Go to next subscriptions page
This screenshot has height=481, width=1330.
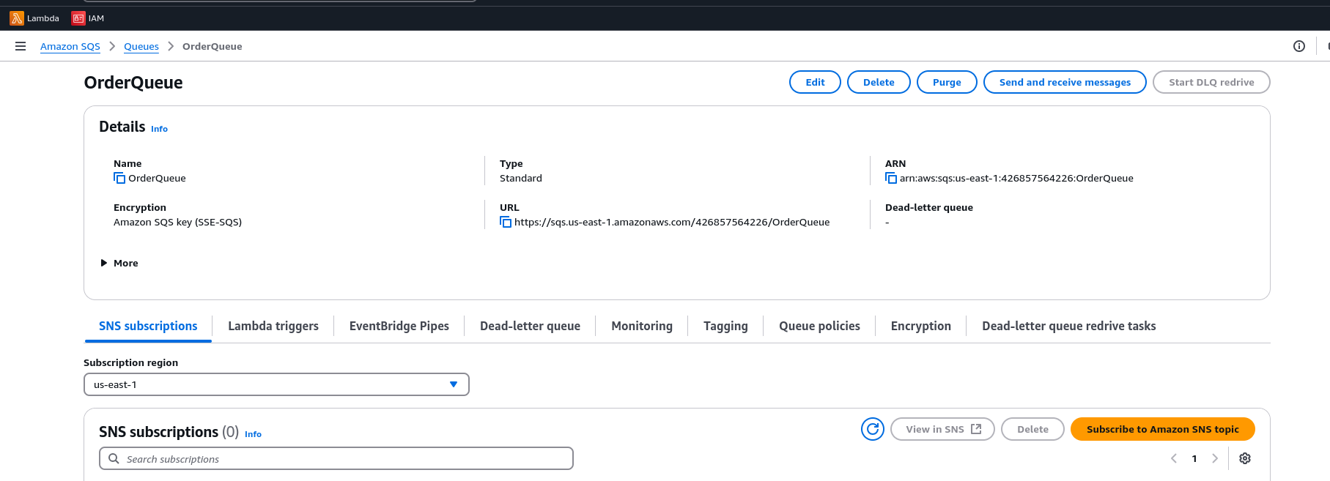tap(1215, 458)
